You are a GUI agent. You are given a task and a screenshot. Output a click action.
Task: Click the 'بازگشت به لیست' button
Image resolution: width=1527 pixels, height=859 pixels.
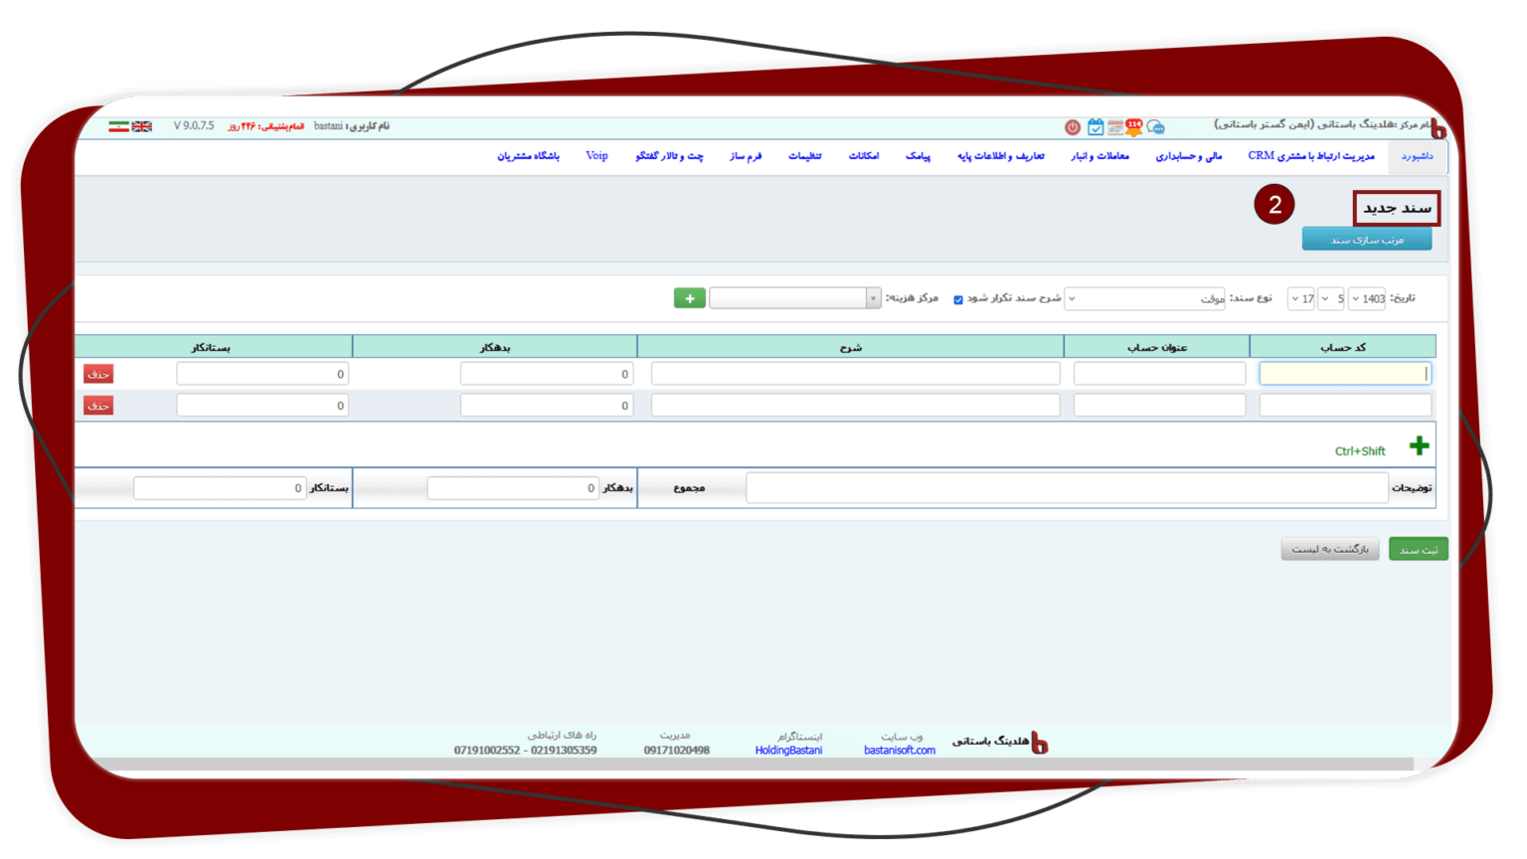pyautogui.click(x=1329, y=549)
